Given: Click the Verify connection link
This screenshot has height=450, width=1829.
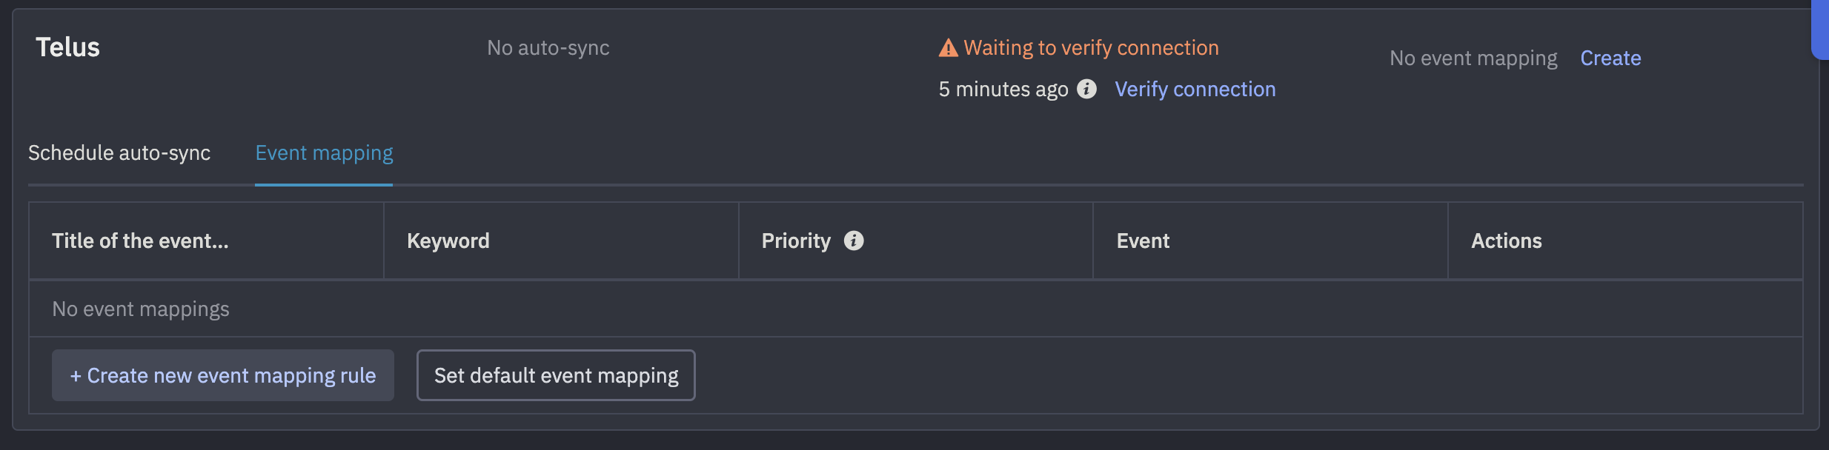Looking at the screenshot, I should [1195, 89].
